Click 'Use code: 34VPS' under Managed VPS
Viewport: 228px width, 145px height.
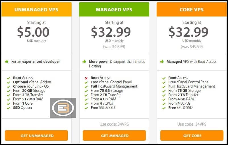click(114, 124)
